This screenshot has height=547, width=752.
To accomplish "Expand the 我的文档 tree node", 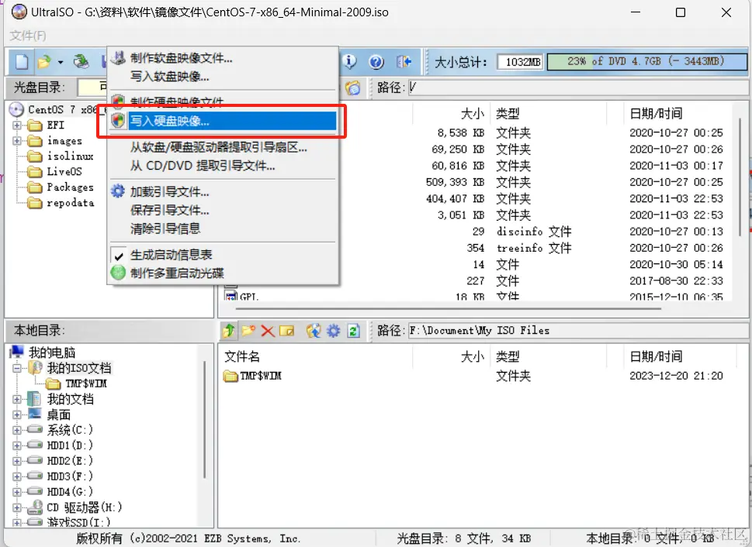I will (x=17, y=400).
